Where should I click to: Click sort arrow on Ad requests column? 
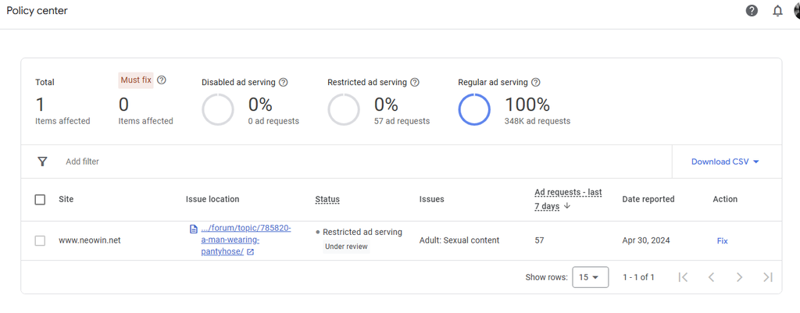coord(567,207)
